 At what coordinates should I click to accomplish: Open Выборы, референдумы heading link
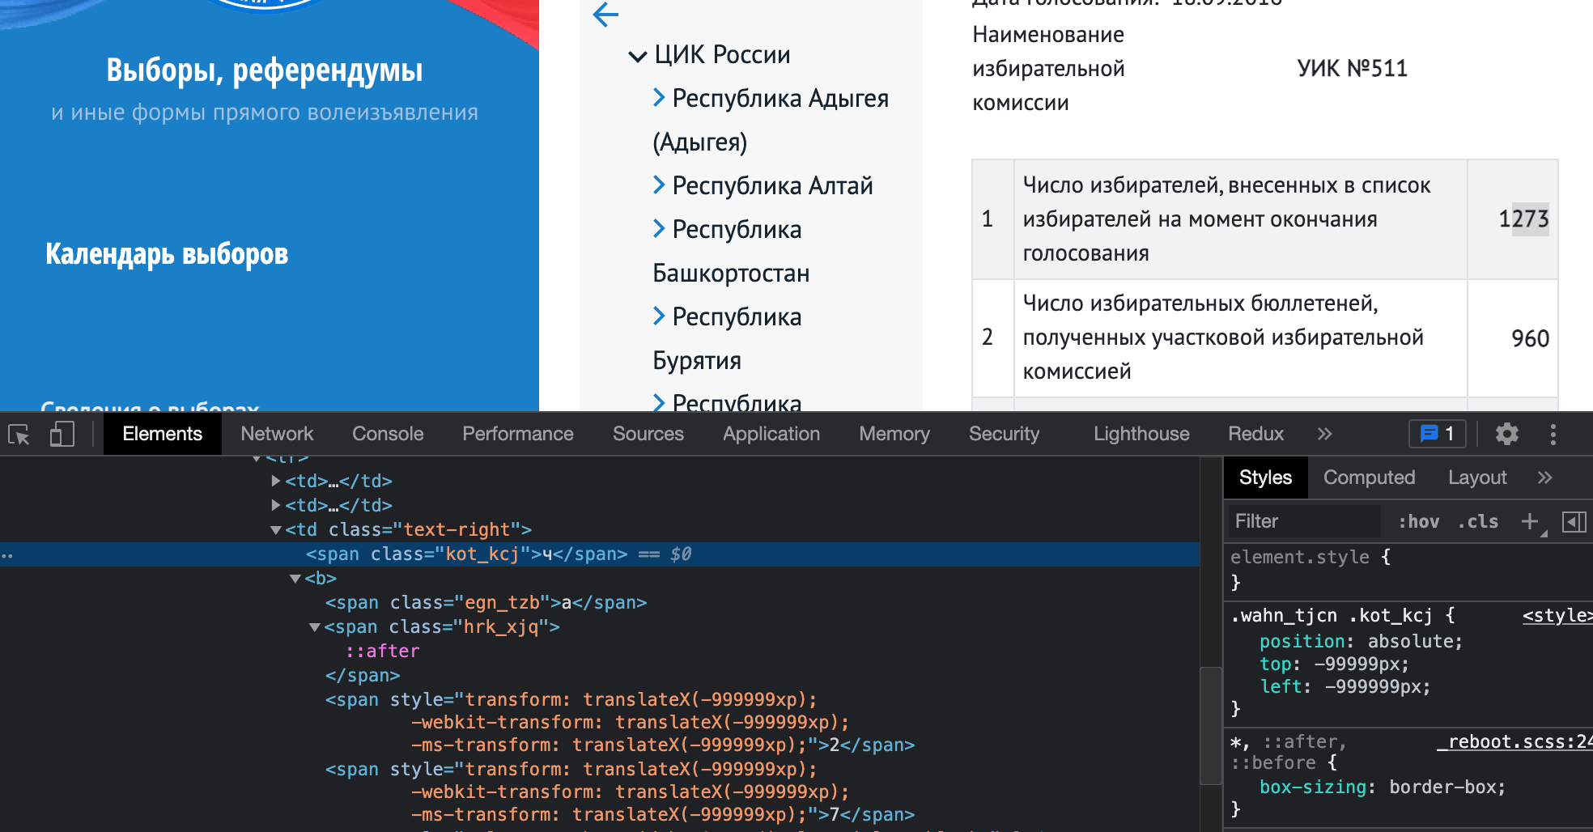click(265, 70)
